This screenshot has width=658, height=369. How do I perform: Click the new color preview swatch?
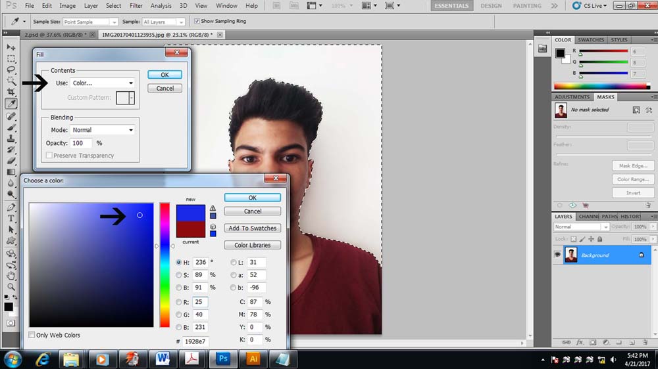191,213
